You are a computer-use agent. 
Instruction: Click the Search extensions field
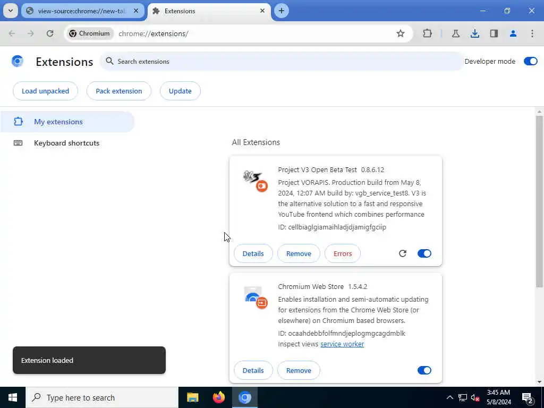tap(282, 61)
